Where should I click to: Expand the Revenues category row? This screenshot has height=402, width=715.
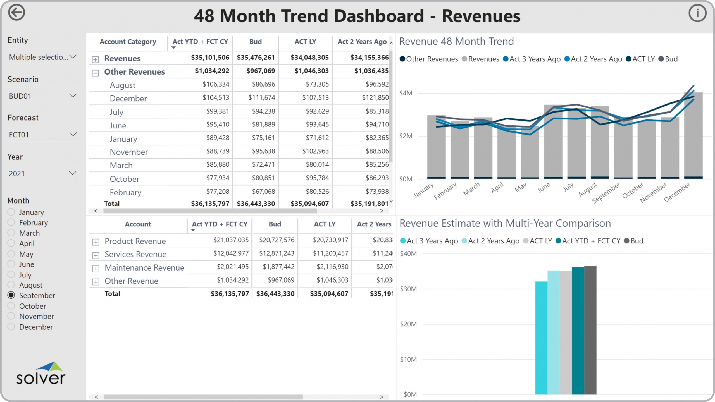click(x=95, y=59)
